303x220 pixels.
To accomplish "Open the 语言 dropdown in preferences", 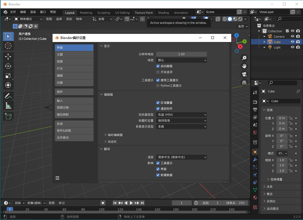I will [181, 157].
